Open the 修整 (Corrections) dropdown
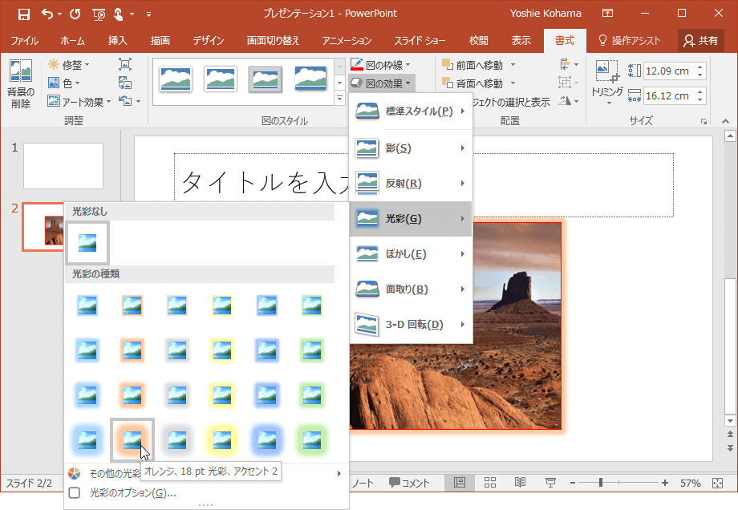738x510 pixels. tap(69, 64)
